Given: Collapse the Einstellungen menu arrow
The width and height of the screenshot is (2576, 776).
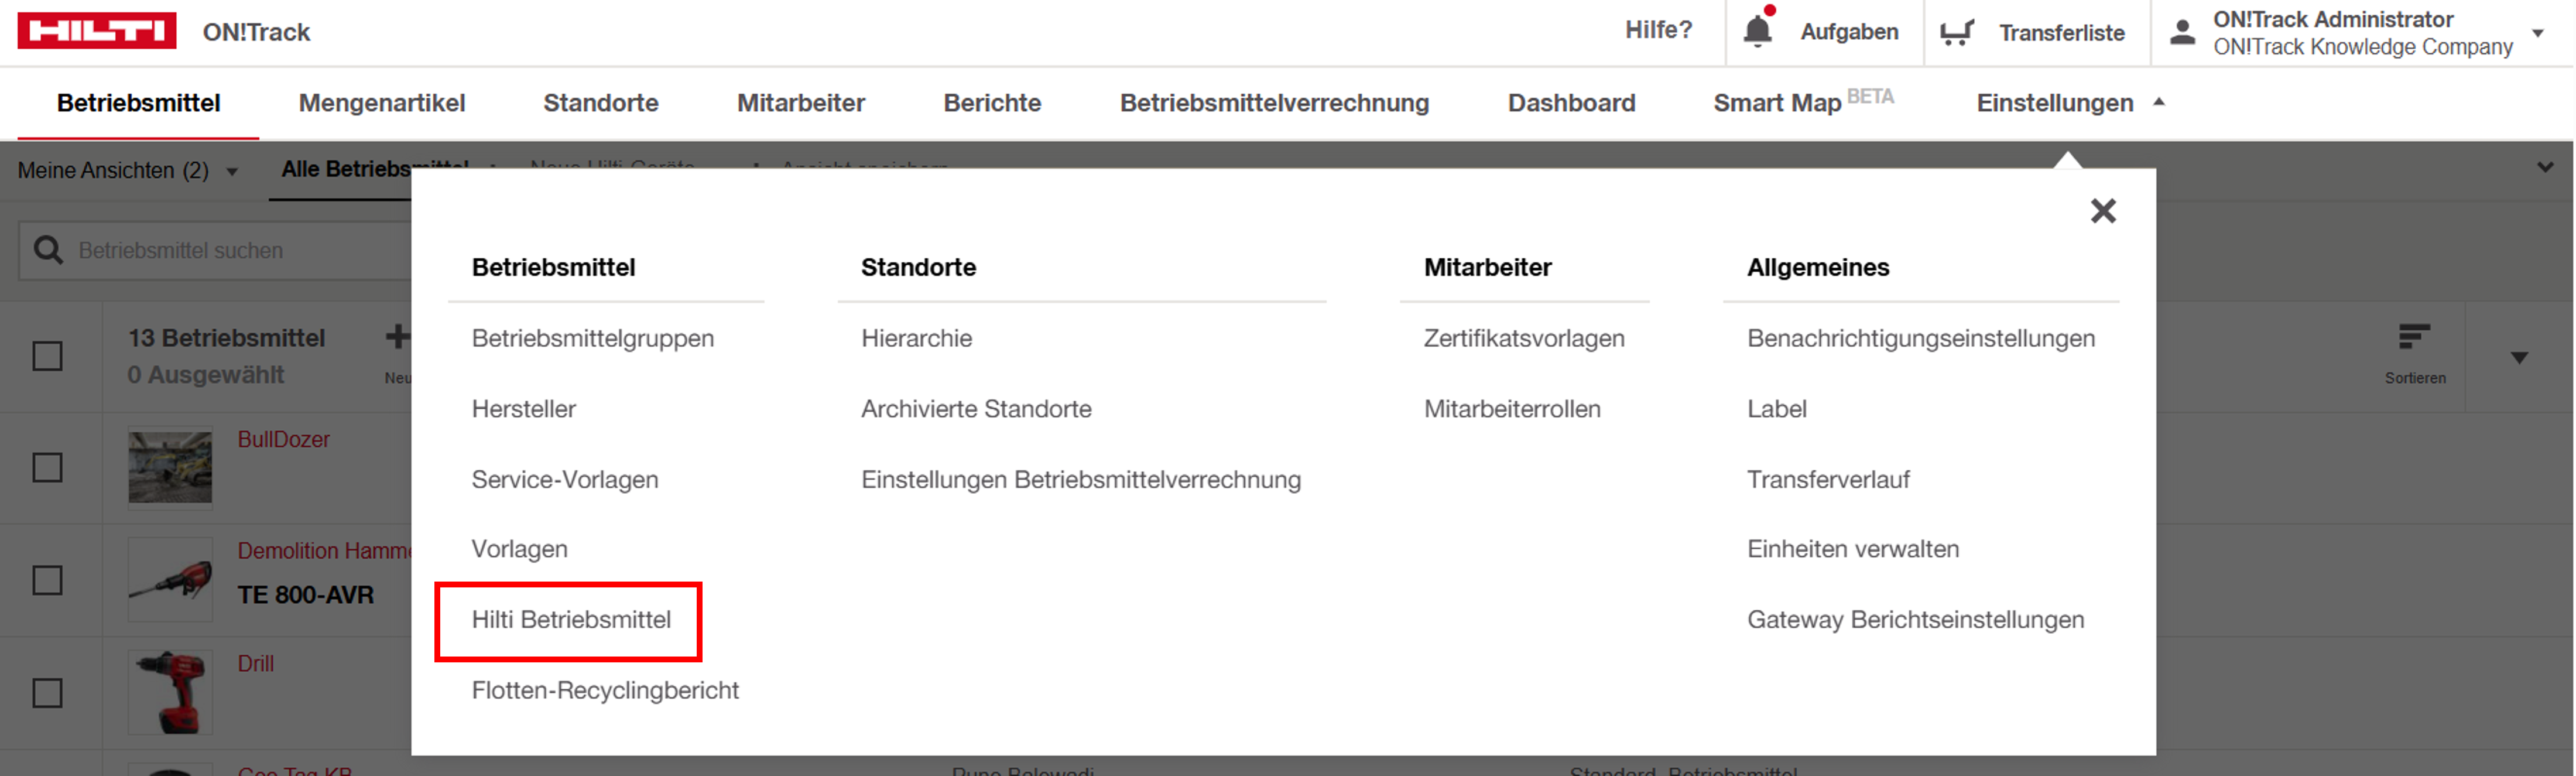Looking at the screenshot, I should pyautogui.click(x=2159, y=102).
